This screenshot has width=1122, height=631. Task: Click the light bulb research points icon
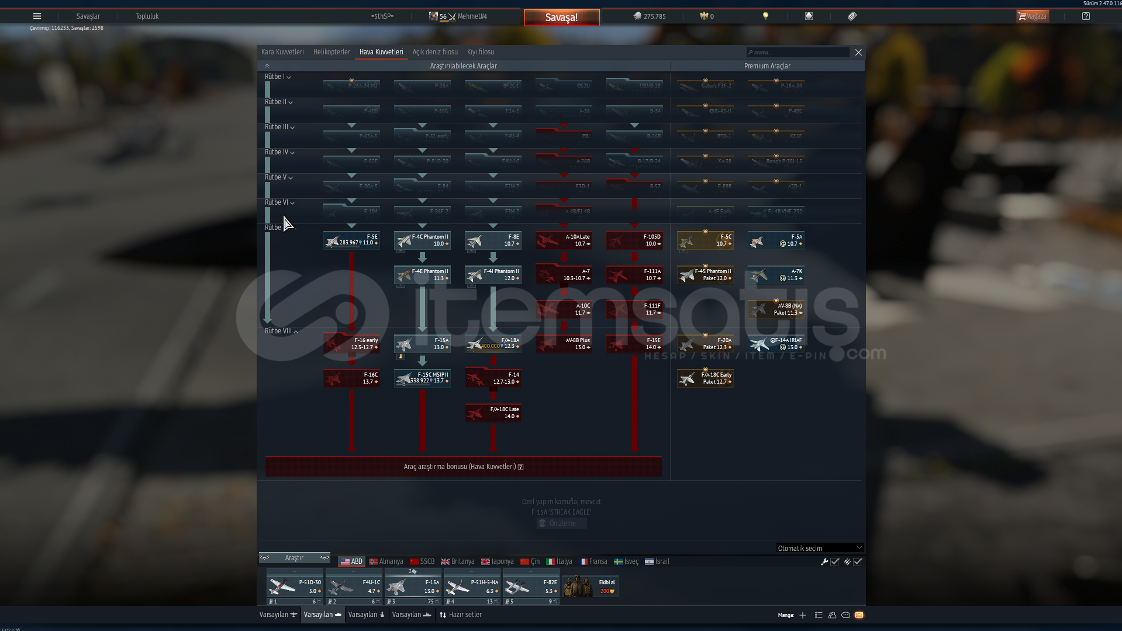[x=765, y=16]
